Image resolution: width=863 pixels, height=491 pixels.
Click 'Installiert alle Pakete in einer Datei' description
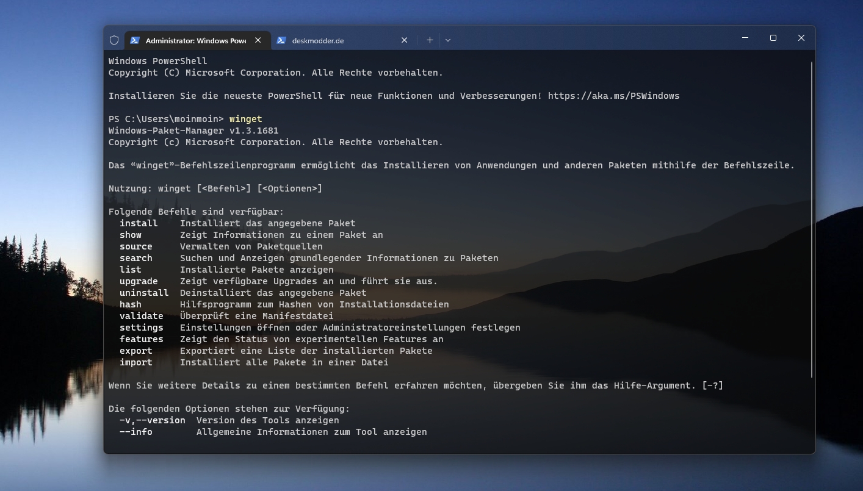point(284,362)
